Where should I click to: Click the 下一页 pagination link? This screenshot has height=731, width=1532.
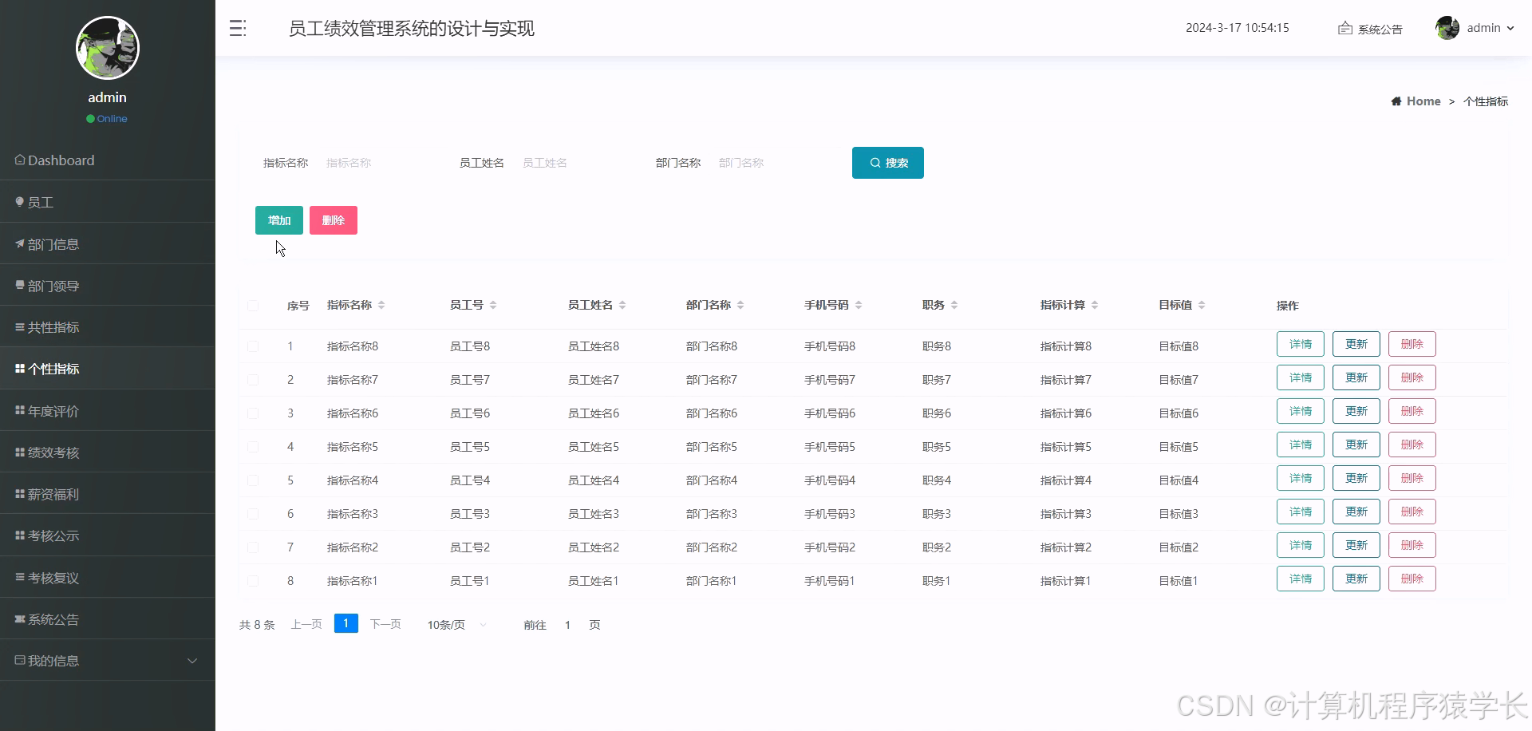[x=385, y=624]
